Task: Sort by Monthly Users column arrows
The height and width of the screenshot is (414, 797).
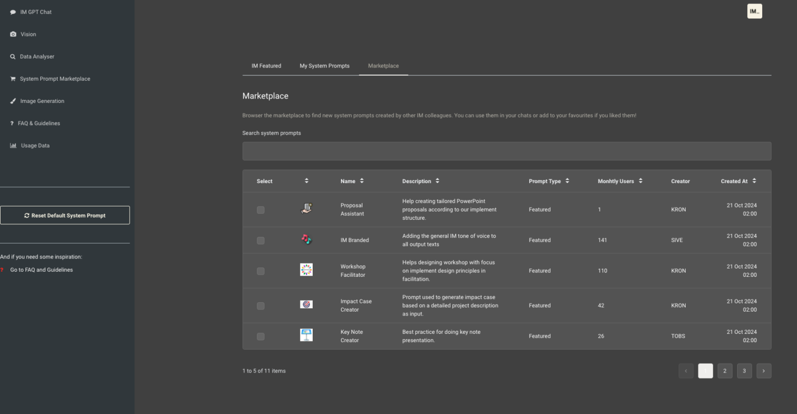Action: [x=640, y=181]
